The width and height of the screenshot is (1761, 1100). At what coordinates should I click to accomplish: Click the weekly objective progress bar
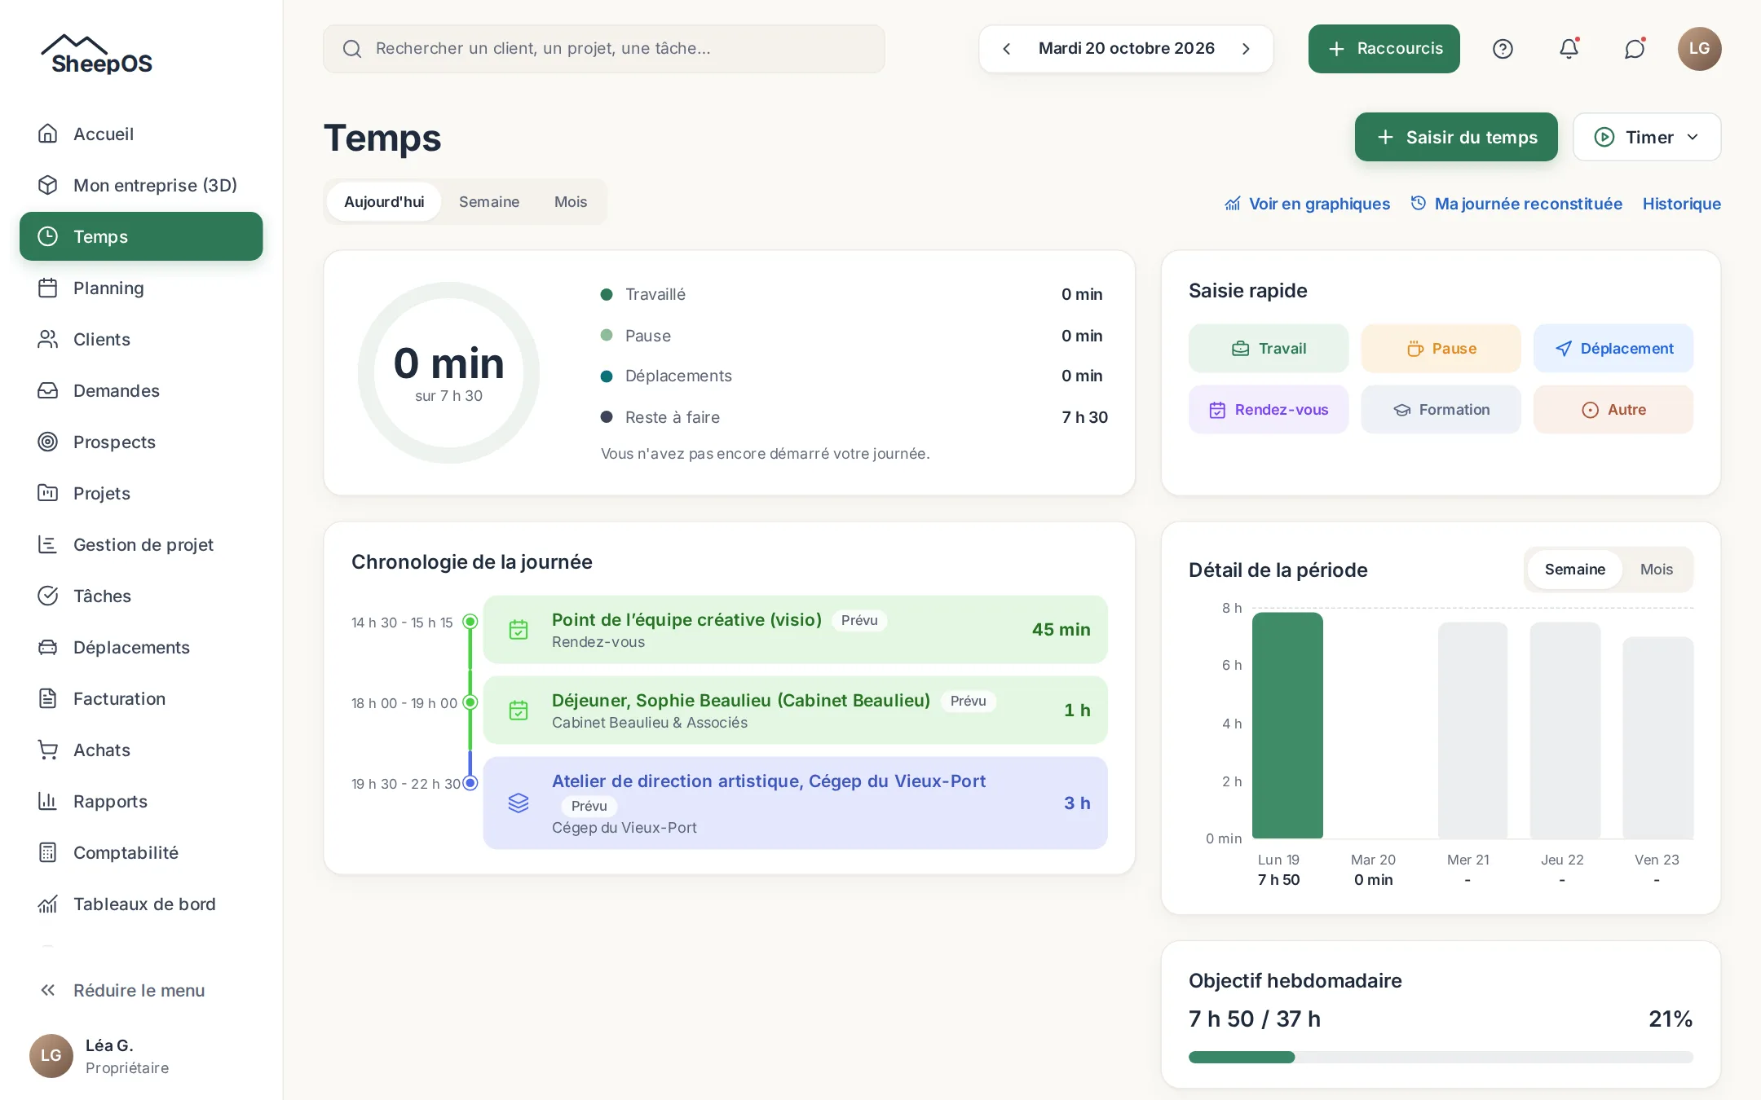tap(1441, 1057)
